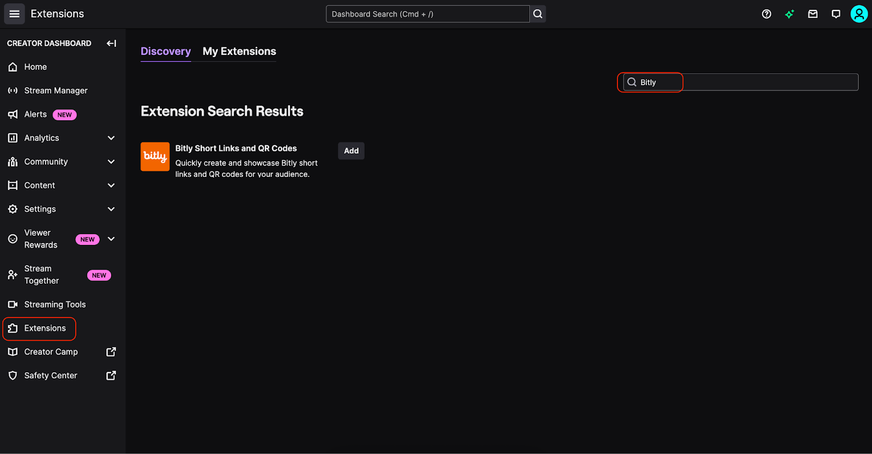
Task: Open the whispers chat bubble icon
Action: click(x=836, y=14)
